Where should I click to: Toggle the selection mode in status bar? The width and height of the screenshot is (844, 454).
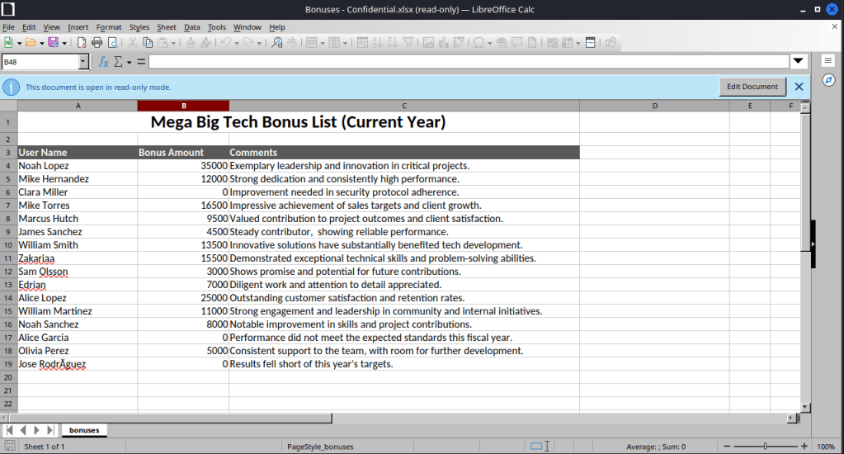[536, 447]
